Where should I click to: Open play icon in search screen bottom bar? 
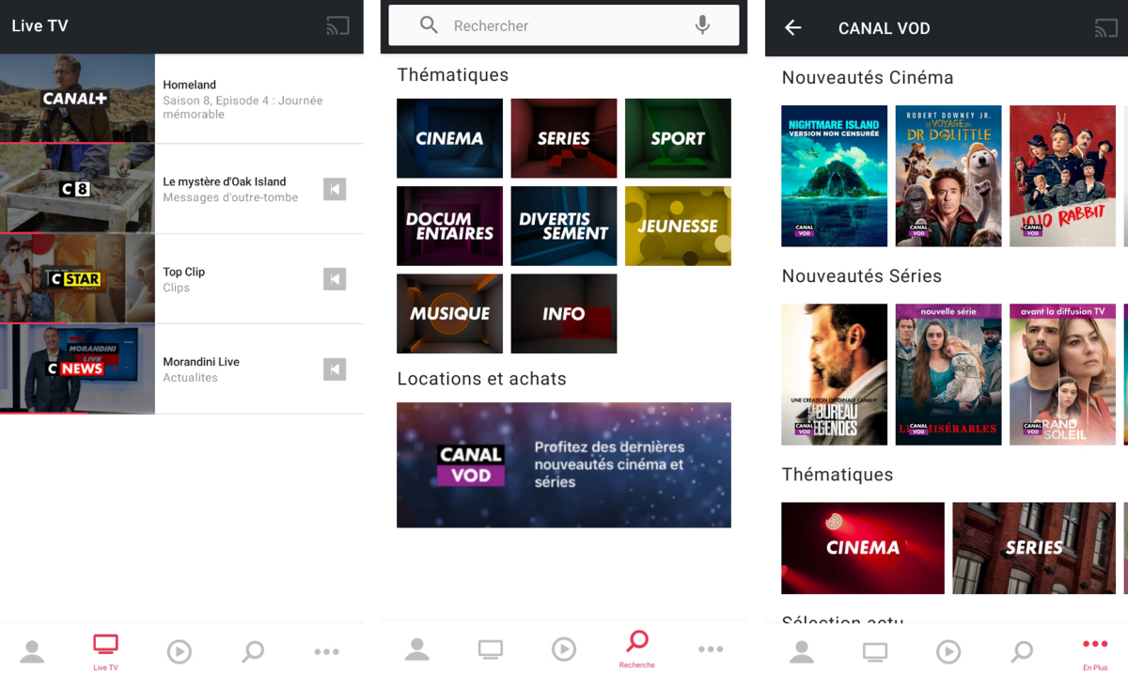pos(564,650)
